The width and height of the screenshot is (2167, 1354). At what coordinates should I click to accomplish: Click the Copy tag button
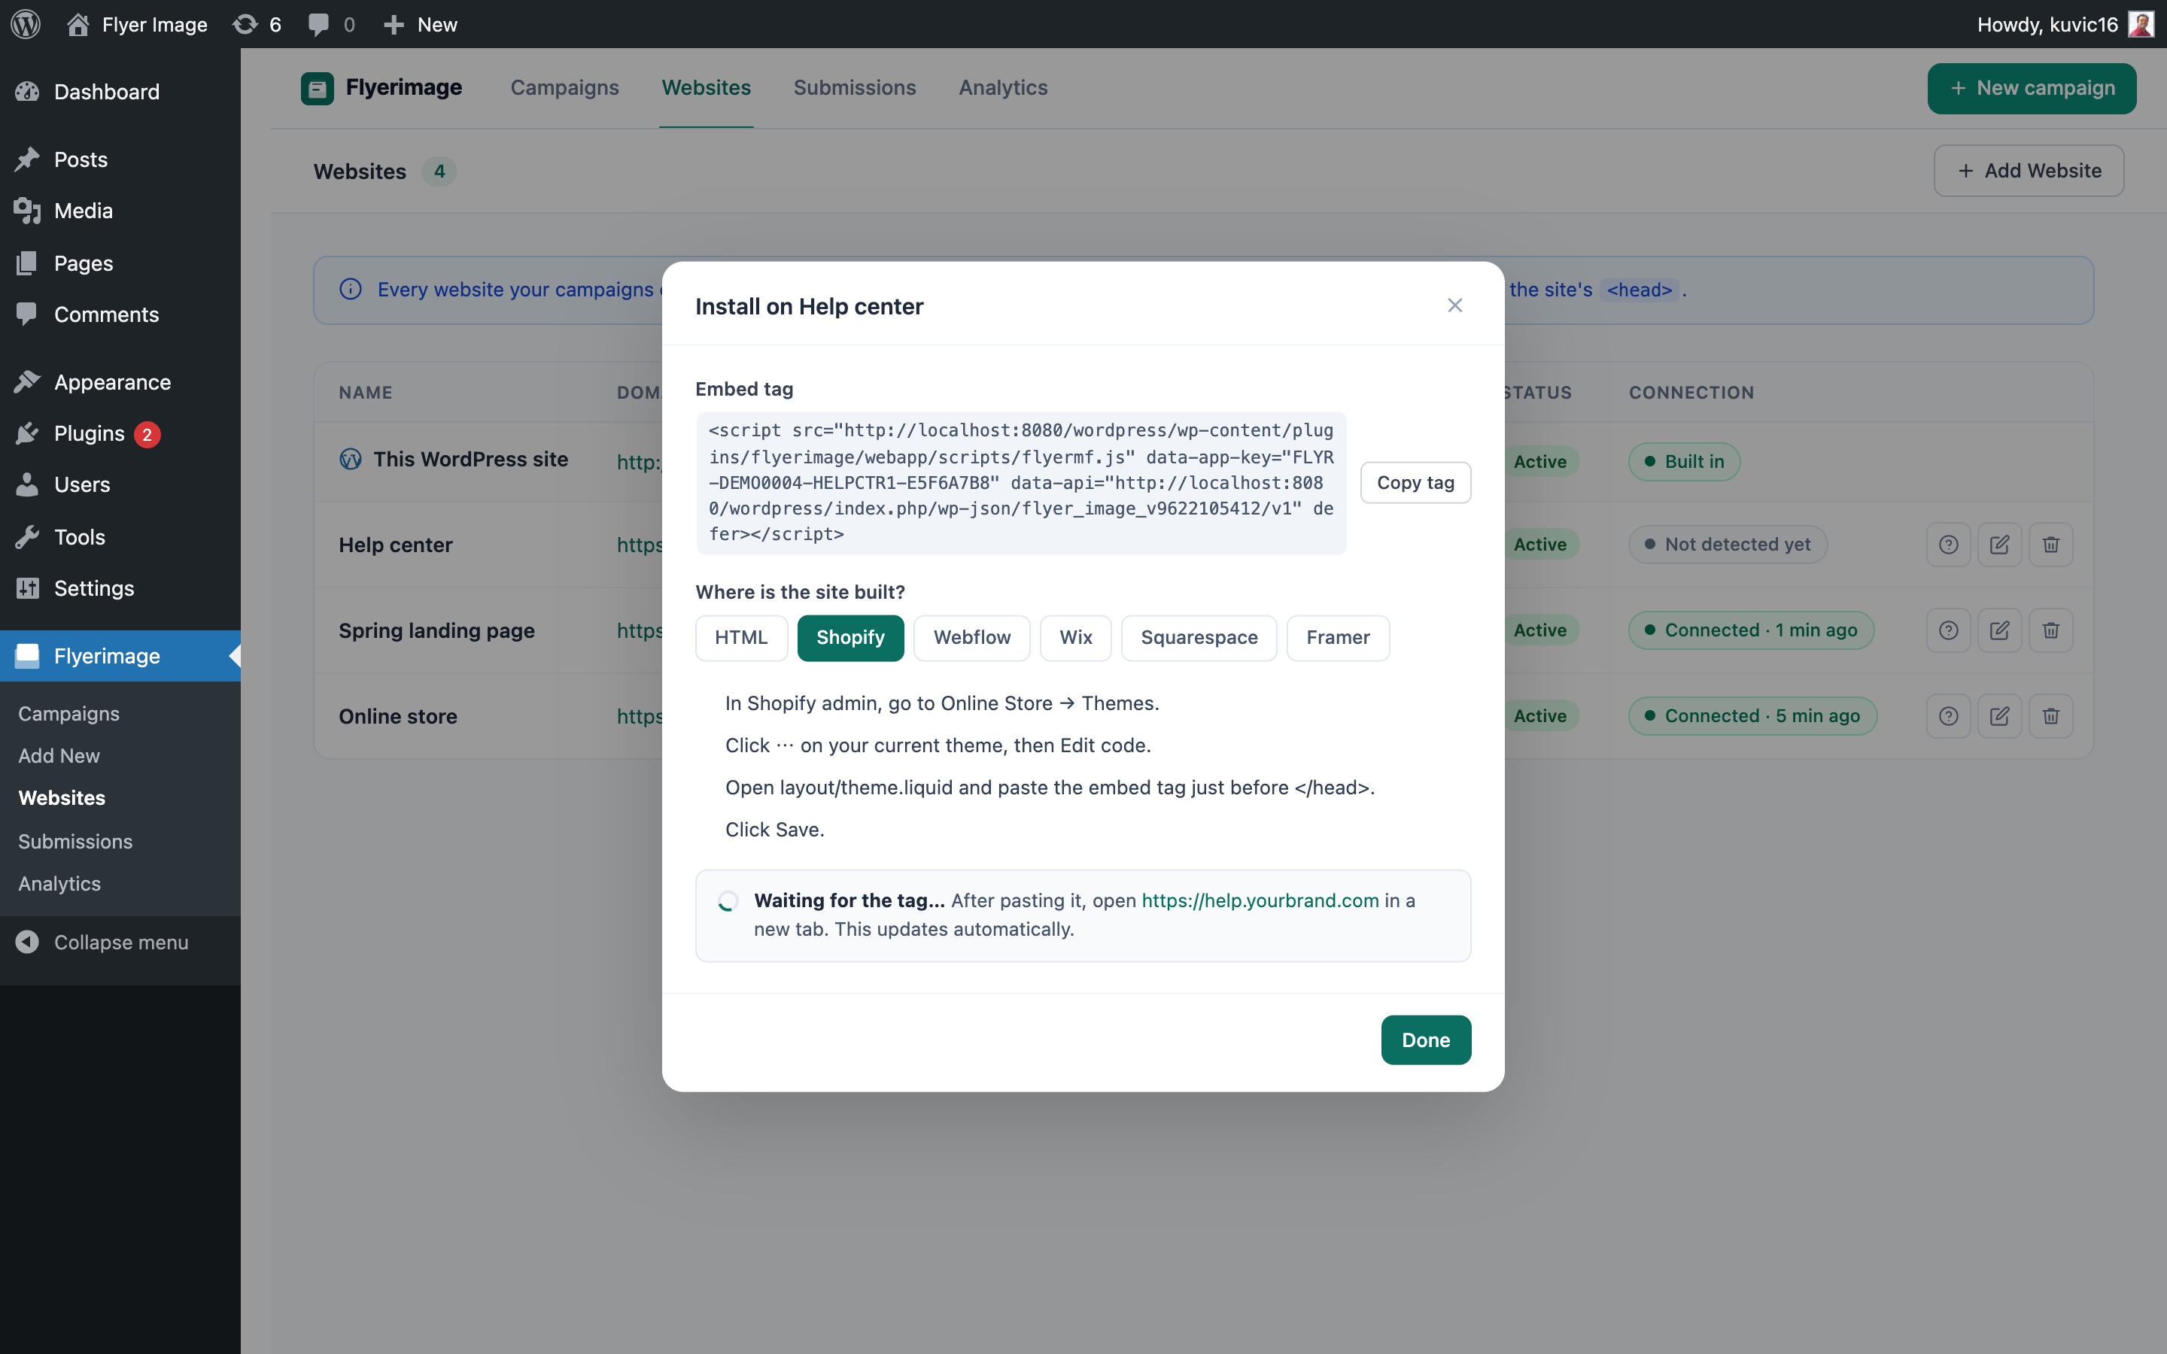[1416, 483]
